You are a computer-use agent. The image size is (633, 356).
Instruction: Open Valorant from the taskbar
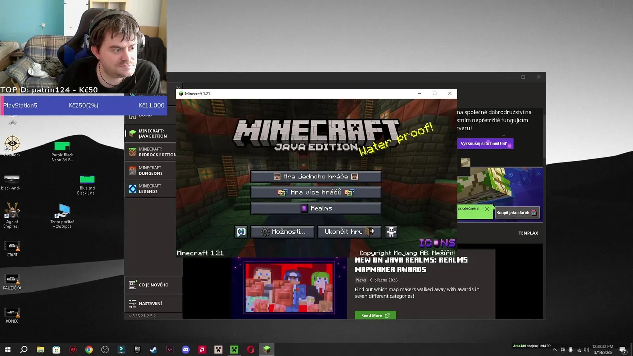click(x=170, y=350)
